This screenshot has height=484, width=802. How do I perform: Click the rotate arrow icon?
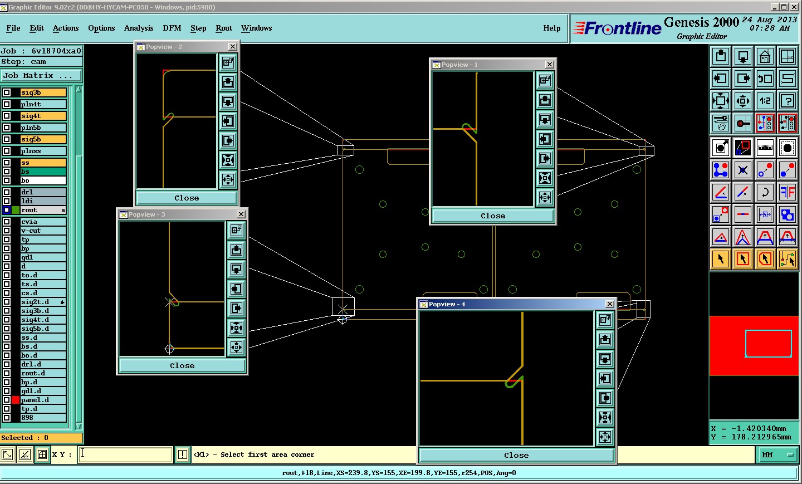(765, 192)
